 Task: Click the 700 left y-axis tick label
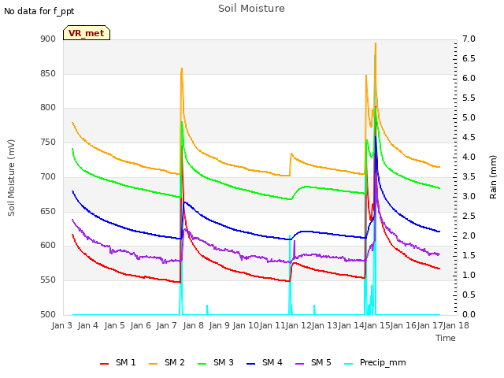[48, 176]
